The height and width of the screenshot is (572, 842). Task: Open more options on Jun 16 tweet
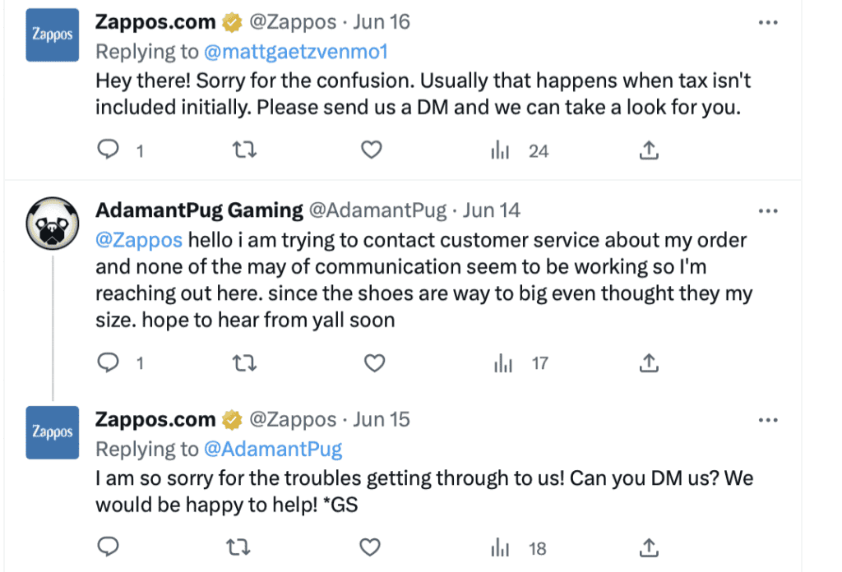[768, 22]
